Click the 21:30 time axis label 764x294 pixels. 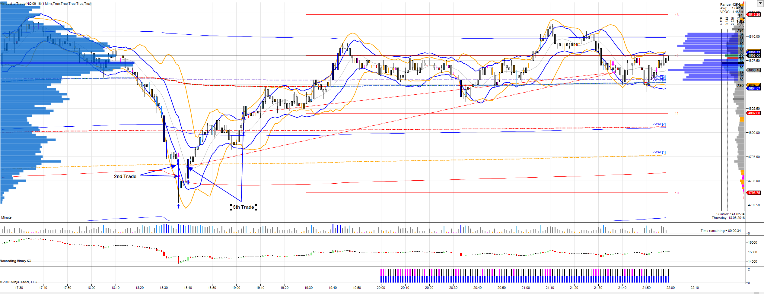(x=598, y=288)
